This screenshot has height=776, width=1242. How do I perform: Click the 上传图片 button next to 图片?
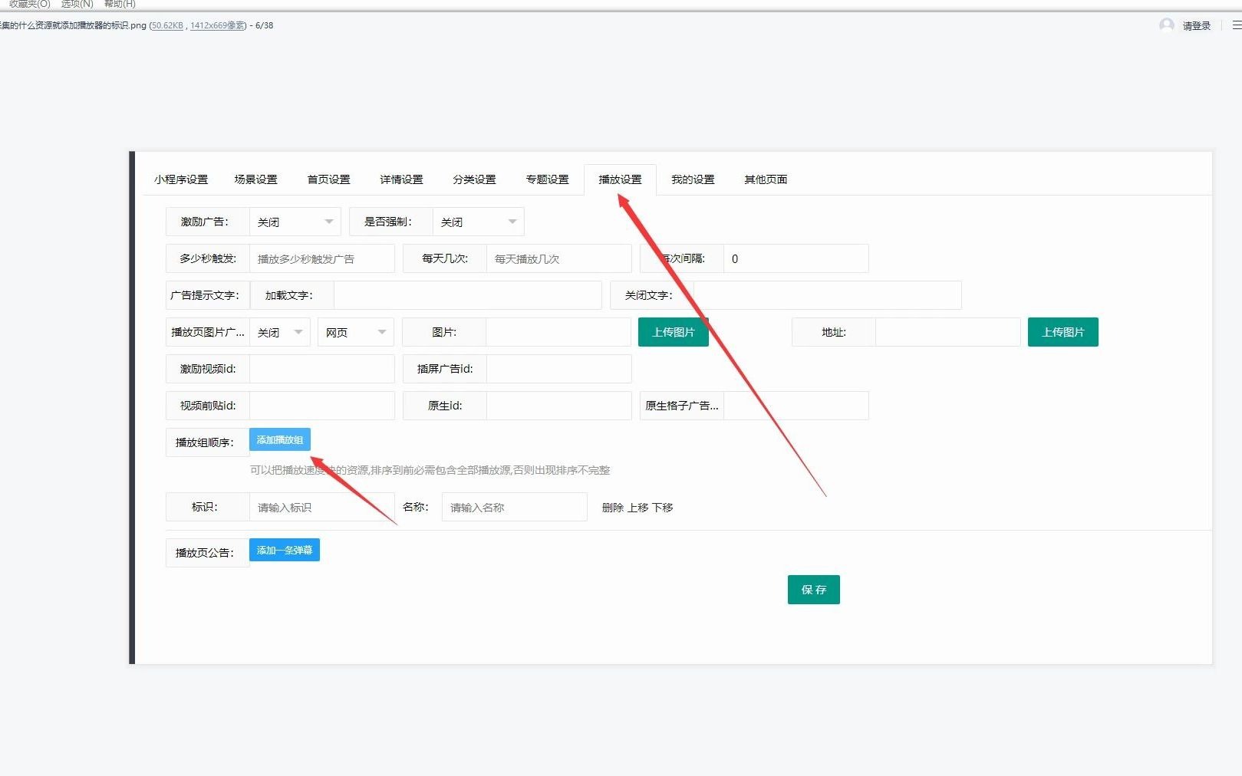tap(674, 332)
